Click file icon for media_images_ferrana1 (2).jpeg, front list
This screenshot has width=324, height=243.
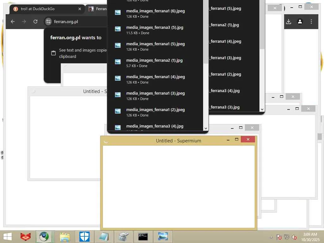(118, 111)
